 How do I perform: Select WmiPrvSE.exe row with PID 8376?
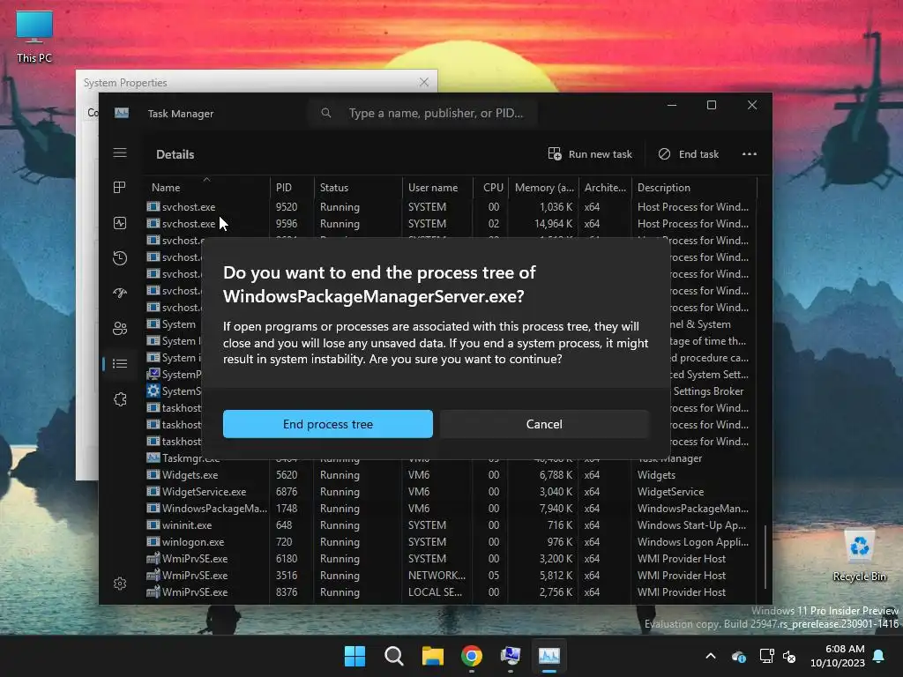tap(451, 591)
